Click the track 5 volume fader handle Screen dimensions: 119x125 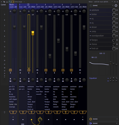[x=58, y=41]
